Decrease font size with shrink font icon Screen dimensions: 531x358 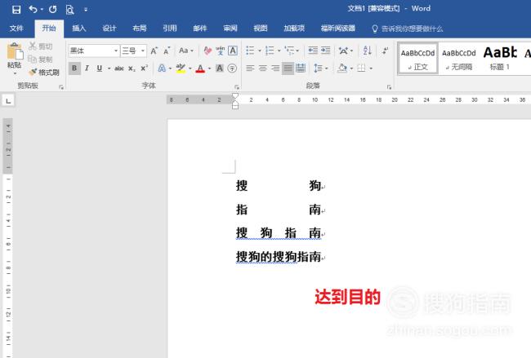167,51
